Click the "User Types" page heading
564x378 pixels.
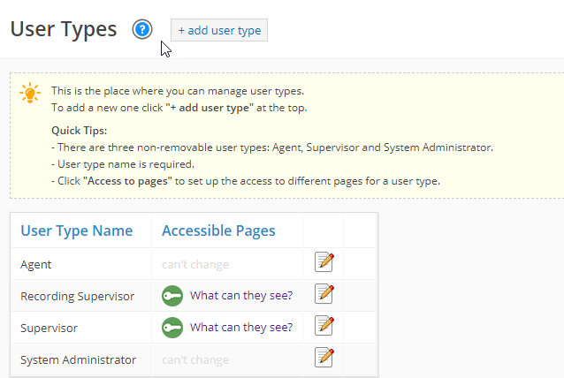(64, 29)
